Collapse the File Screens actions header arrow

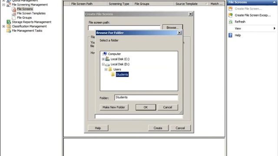coord(275,2)
